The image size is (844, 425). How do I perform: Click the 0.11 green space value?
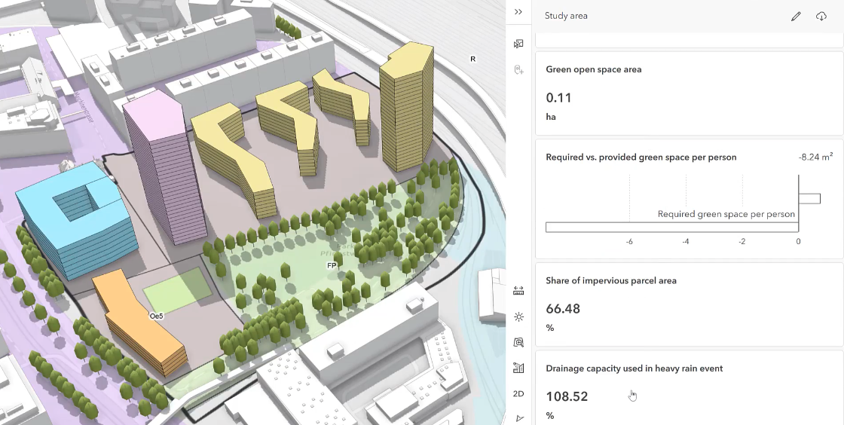(x=558, y=98)
